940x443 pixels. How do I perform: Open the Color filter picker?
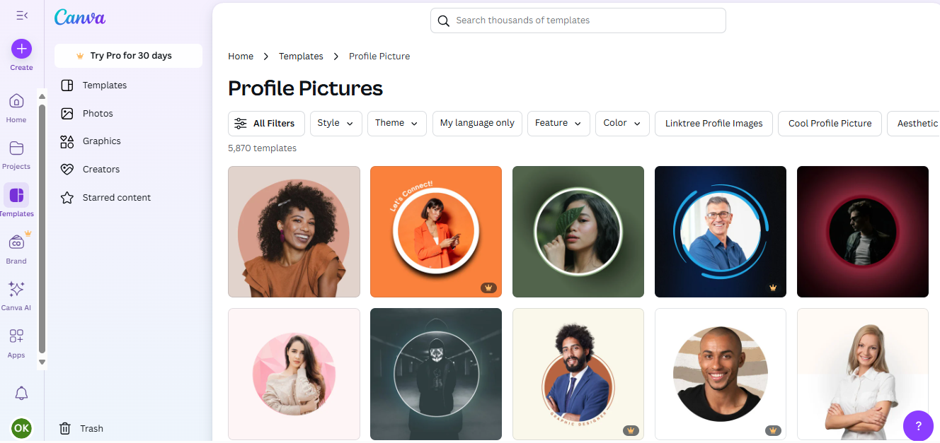pos(622,123)
